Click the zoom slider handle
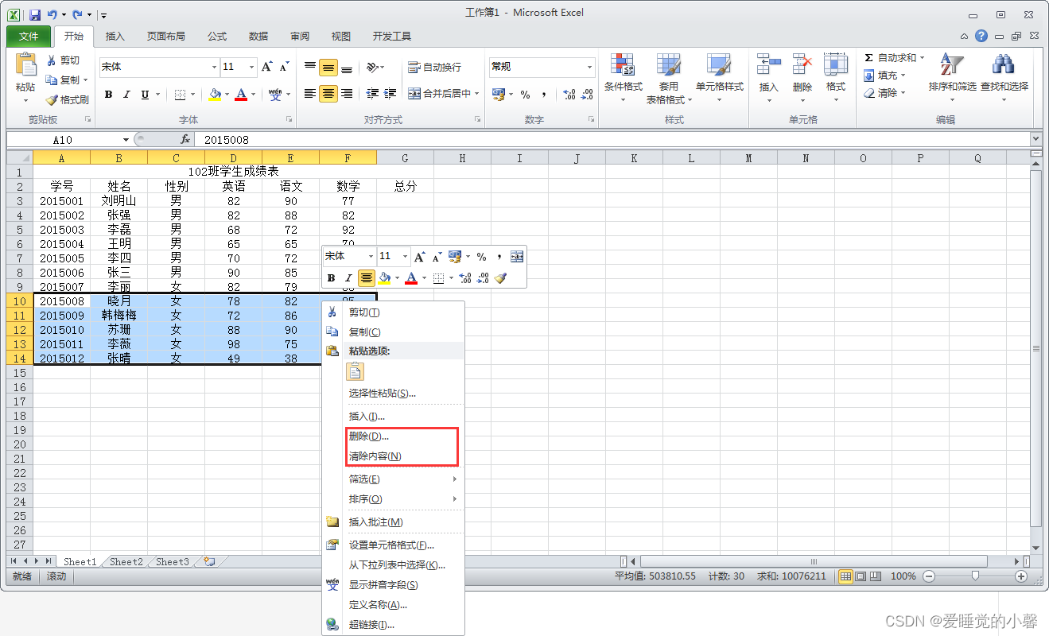The height and width of the screenshot is (636, 1049). tap(975, 576)
